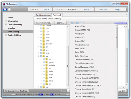Click the mnt folder icon
Viewport: 131px width, 99px height.
pyautogui.click(x=44, y=28)
